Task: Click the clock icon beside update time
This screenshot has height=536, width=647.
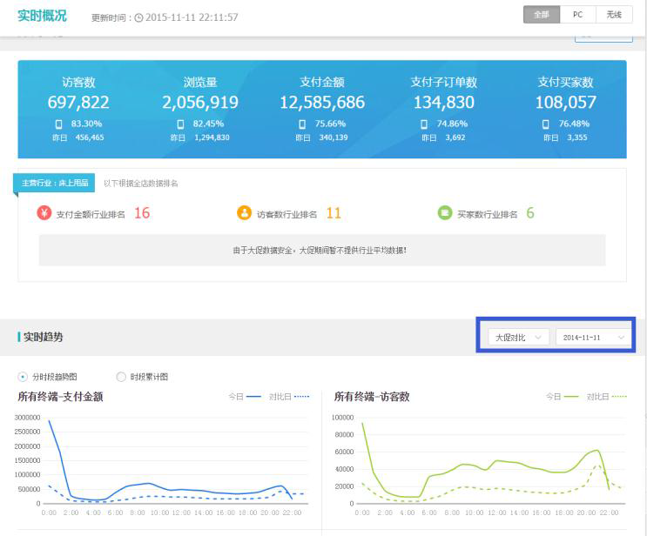Action: tap(139, 17)
